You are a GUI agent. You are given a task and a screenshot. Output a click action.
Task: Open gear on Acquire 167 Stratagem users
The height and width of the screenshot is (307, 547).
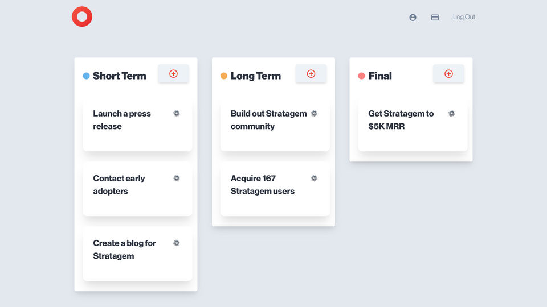point(314,179)
